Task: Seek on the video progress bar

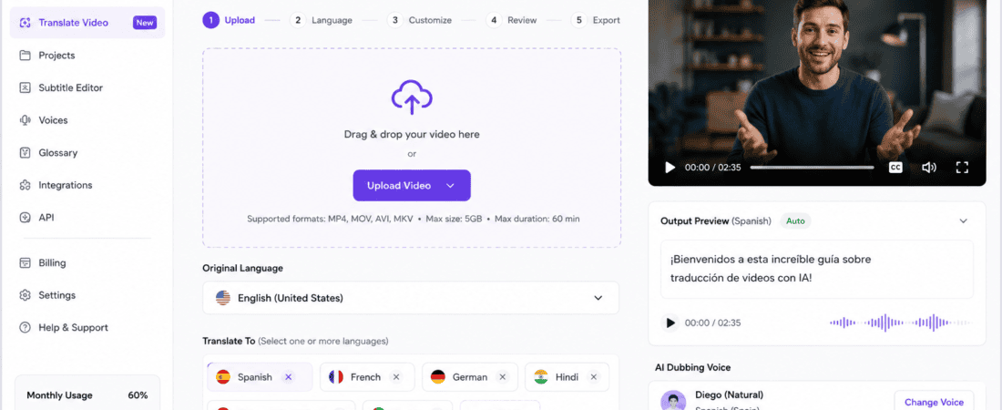Action: (812, 168)
